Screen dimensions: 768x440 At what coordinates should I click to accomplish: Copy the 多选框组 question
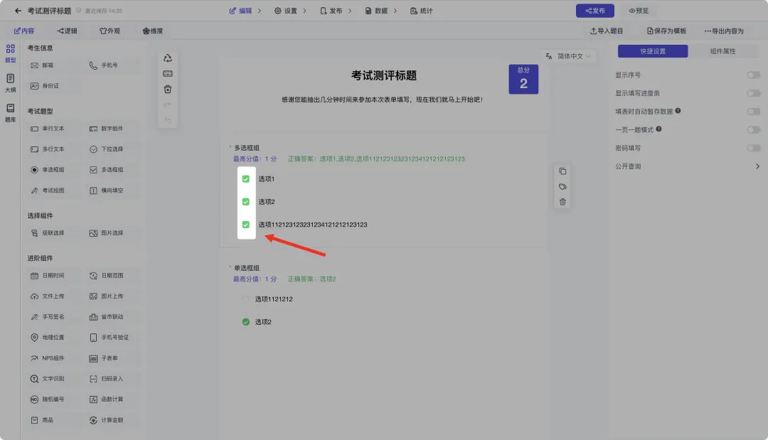tap(562, 171)
